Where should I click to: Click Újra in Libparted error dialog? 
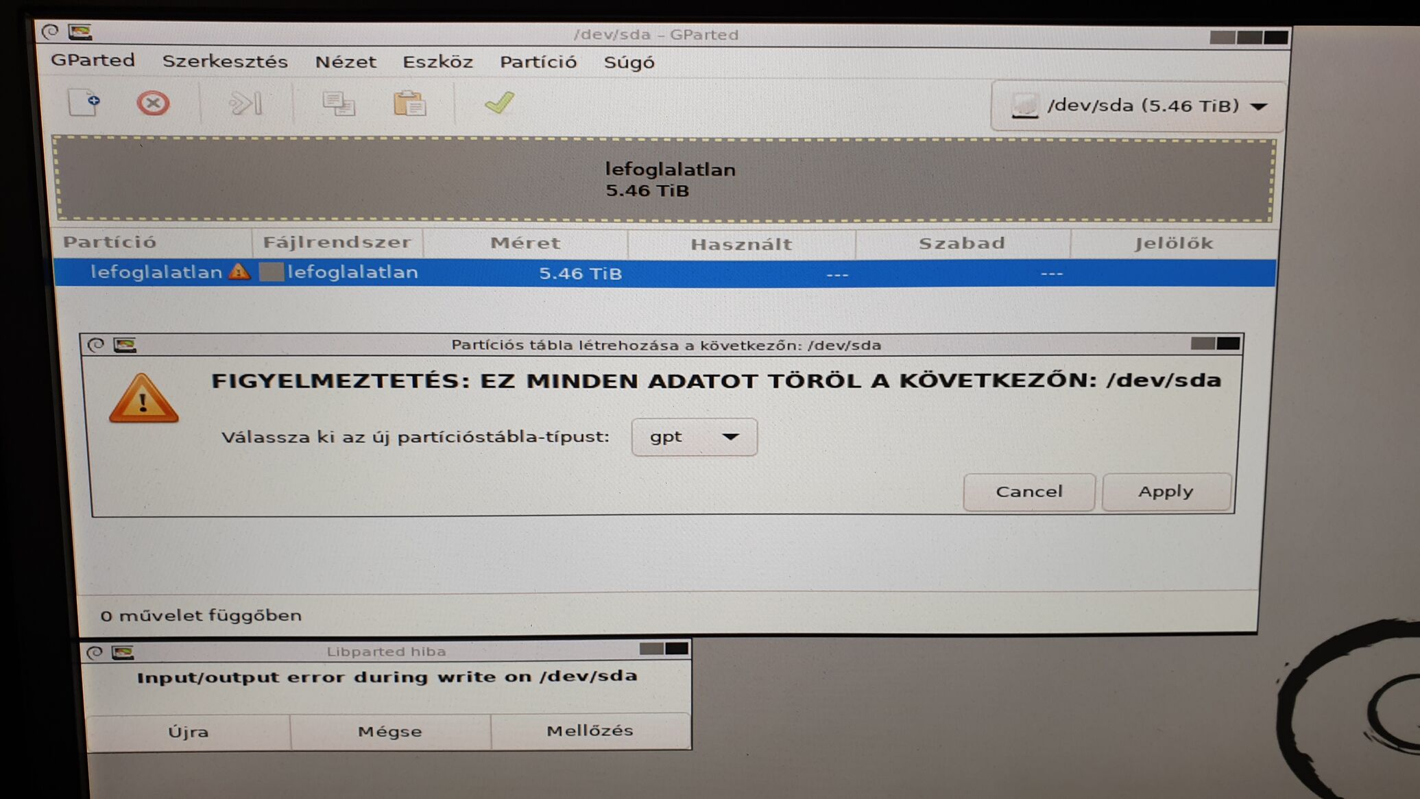189,732
